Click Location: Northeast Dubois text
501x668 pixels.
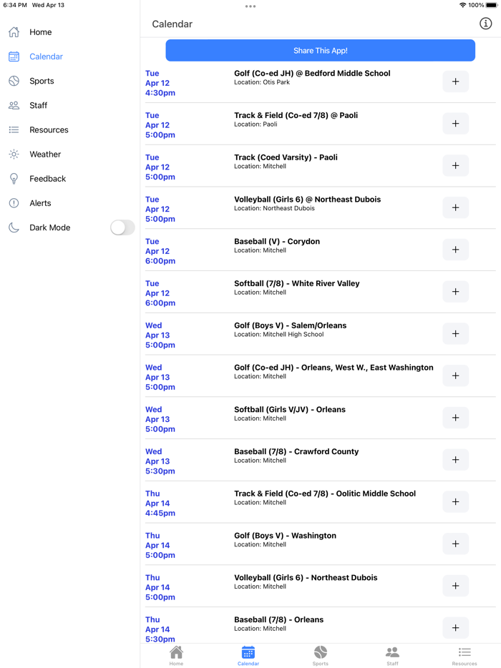pyautogui.click(x=274, y=208)
